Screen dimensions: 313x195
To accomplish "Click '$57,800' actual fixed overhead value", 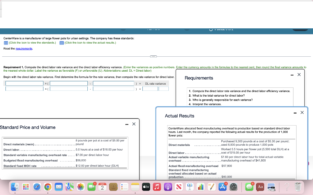I will coord(226,166).
